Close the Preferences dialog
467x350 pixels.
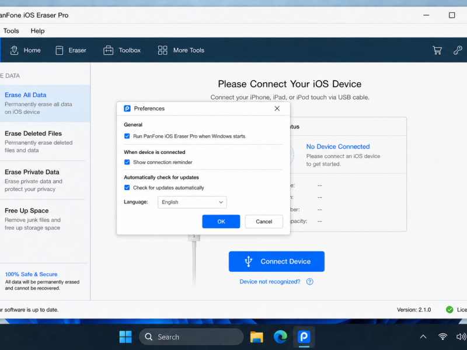(277, 108)
